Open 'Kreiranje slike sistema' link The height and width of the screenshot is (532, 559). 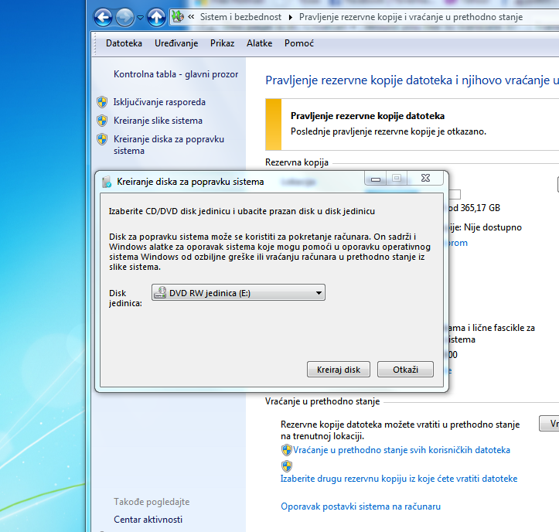[x=158, y=121]
